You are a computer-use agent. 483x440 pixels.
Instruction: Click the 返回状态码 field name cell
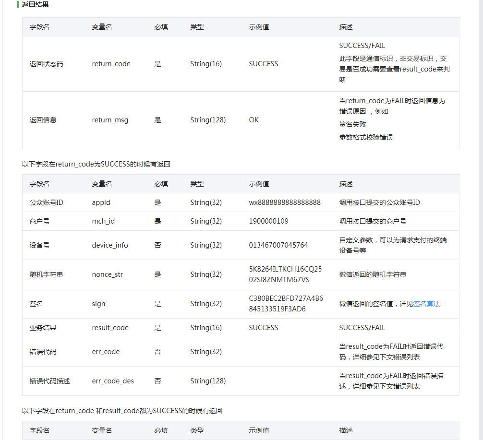[x=46, y=64]
